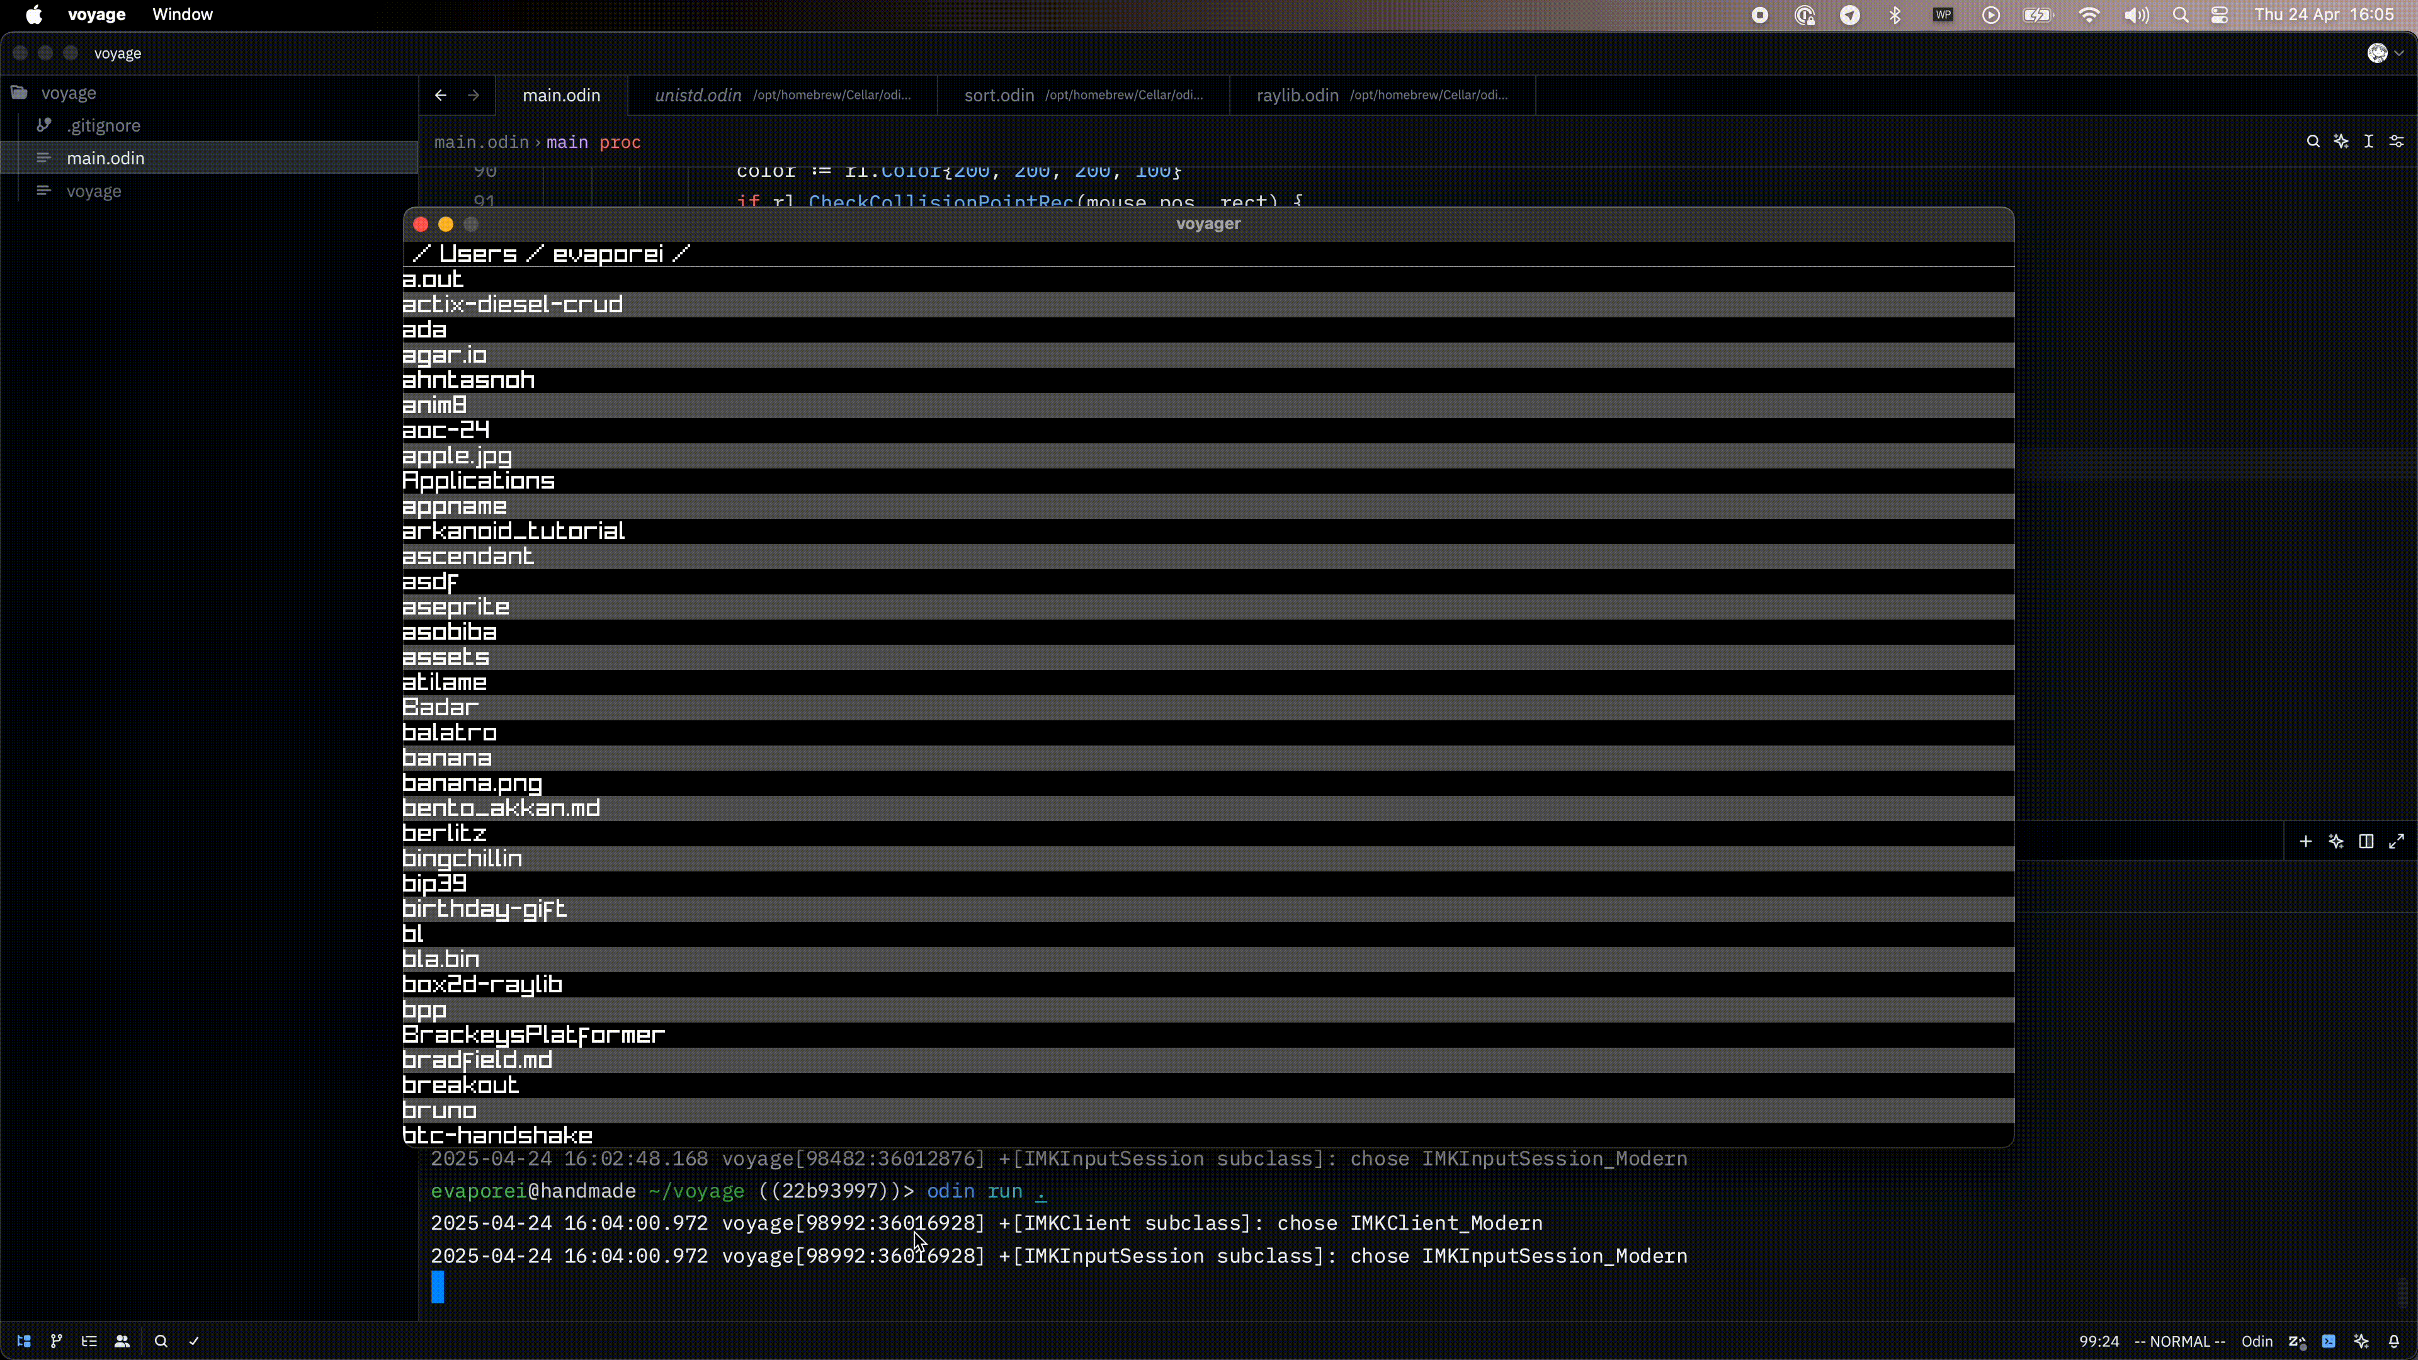Open the Apple menu
2418x1360 pixels.
pos(34,15)
